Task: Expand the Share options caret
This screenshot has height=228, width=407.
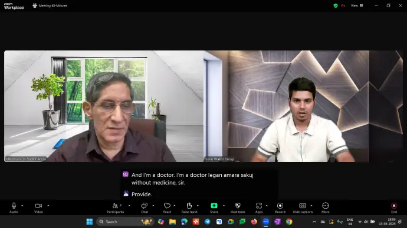Action: pos(224,206)
